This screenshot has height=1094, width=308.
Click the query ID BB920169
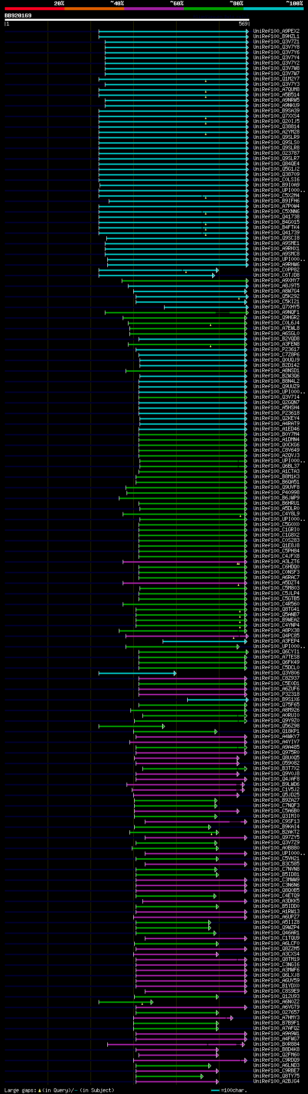pyautogui.click(x=18, y=15)
